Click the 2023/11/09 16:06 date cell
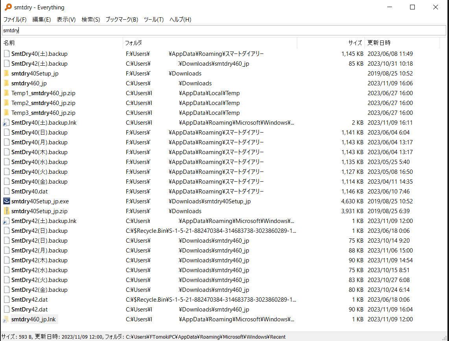 (x=390, y=83)
